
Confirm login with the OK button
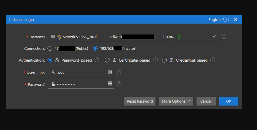click(x=229, y=101)
